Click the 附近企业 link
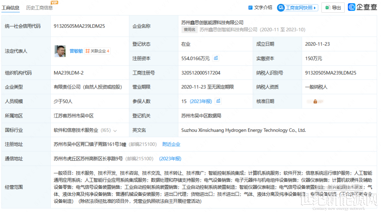 click(x=171, y=144)
